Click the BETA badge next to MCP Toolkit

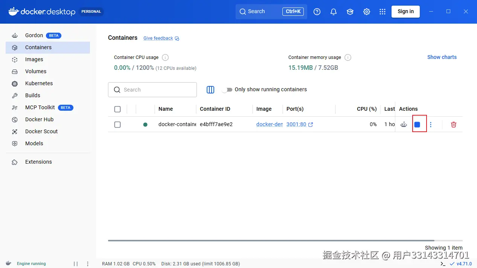[x=66, y=107]
